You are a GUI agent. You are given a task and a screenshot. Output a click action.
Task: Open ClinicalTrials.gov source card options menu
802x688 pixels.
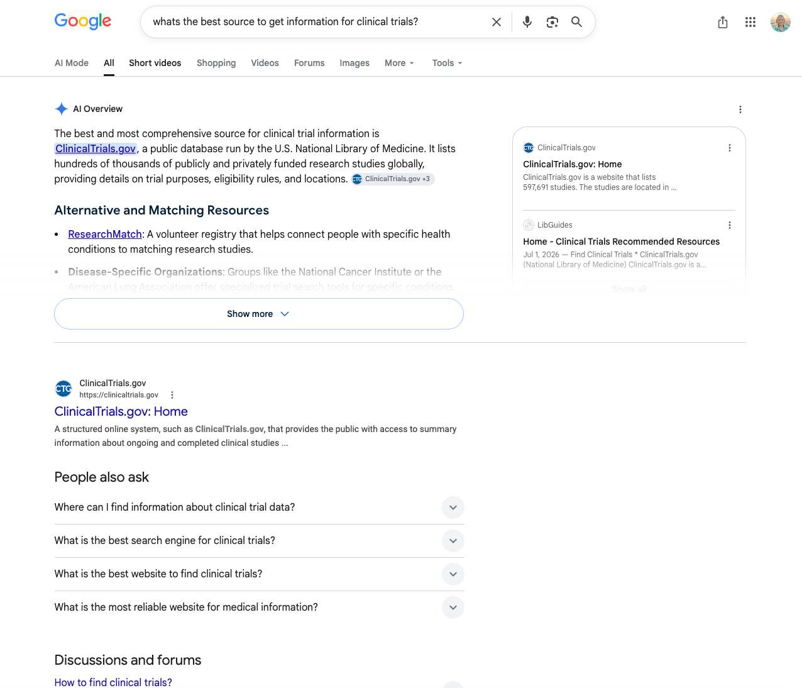(730, 148)
